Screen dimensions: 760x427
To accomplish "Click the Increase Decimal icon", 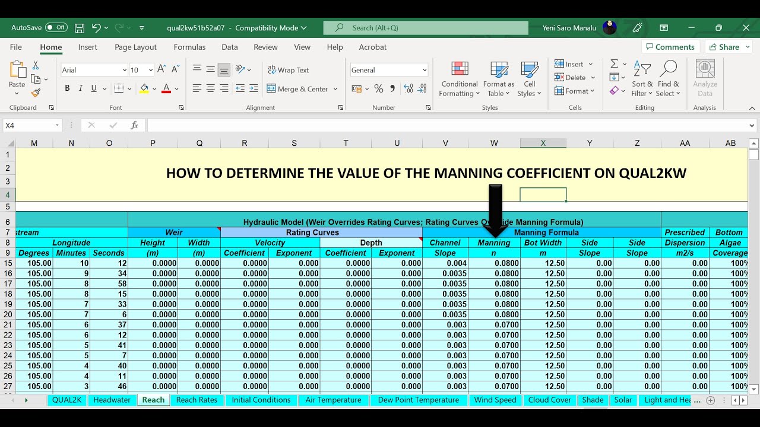I will 408,88.
